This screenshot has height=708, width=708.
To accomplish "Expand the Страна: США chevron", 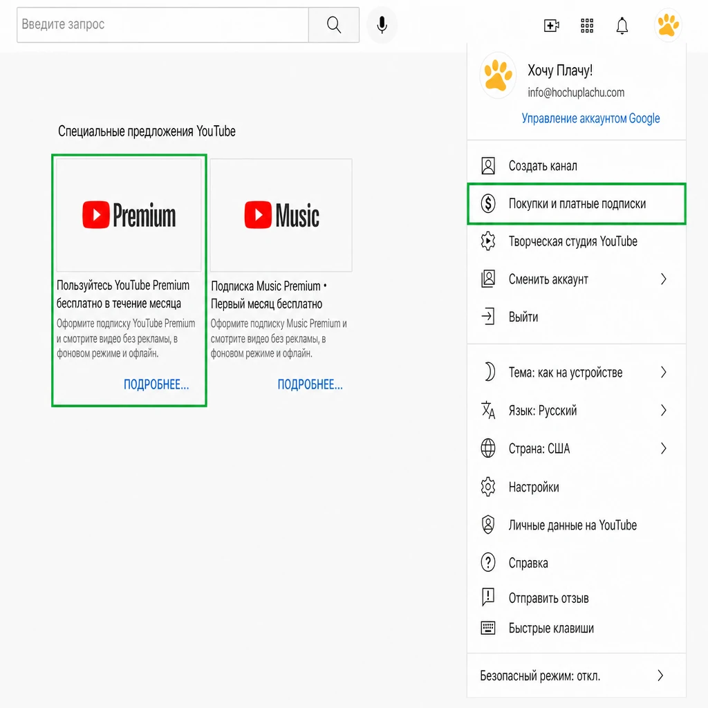I will pos(663,448).
